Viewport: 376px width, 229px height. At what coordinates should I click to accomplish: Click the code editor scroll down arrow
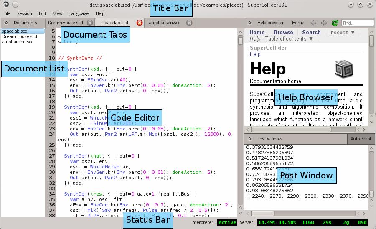point(241,214)
